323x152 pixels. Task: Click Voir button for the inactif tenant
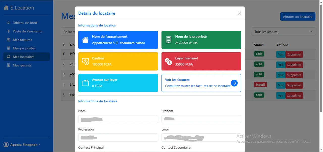pyautogui.click(x=281, y=85)
